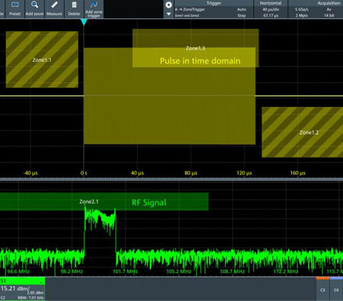343x301 pixels.
Task: Select the Zone1.1 hatched trigger zone
Action: pyautogui.click(x=42, y=59)
